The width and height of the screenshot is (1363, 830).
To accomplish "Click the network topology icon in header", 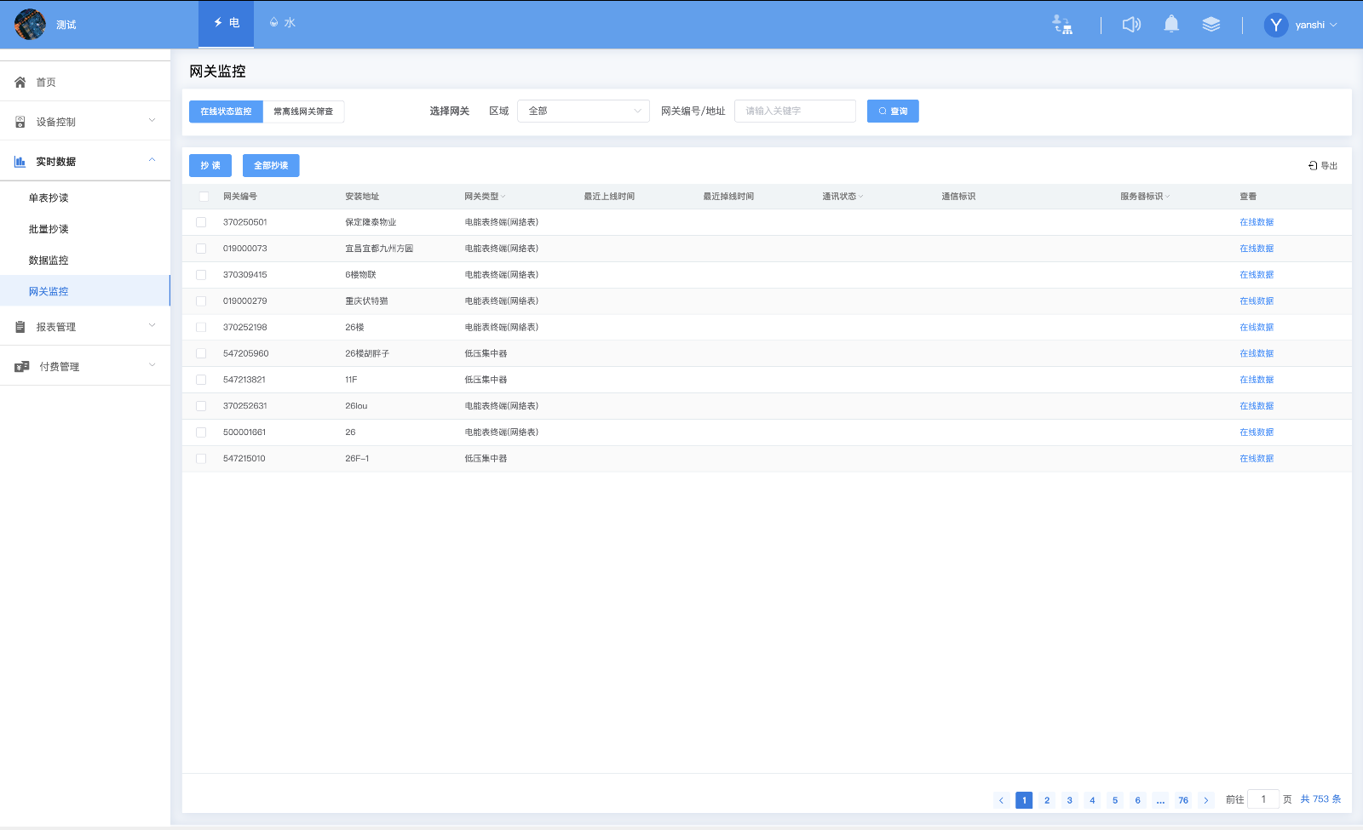I will [1062, 25].
